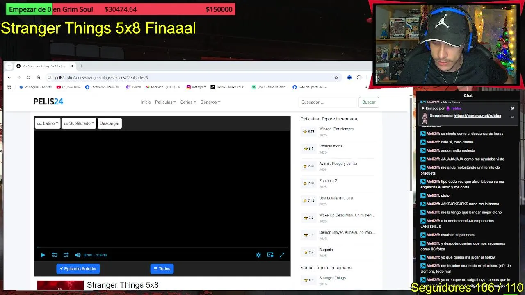This screenshot has width=525, height=295.
Task: Click the rublax username in pinned message
Action: pyautogui.click(x=457, y=109)
